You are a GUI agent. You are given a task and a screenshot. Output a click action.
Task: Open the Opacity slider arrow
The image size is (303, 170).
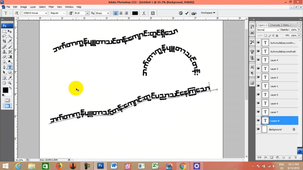pyautogui.click(x=299, y=30)
